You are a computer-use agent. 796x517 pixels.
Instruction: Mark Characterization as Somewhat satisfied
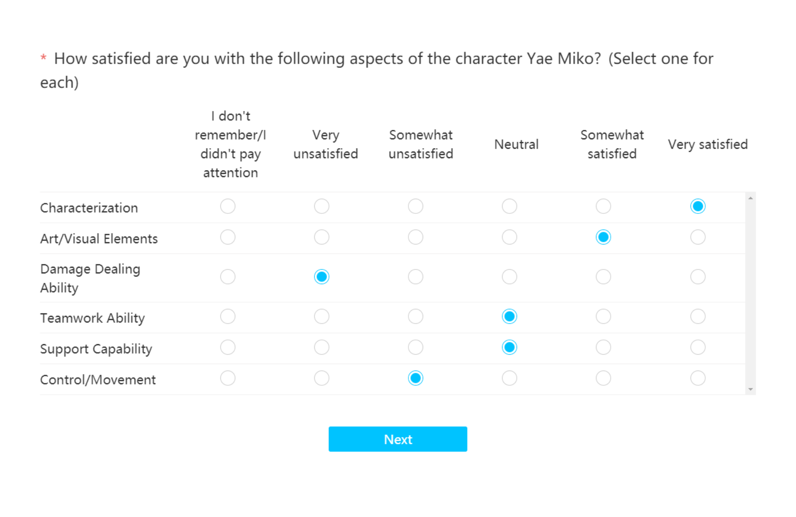tap(603, 206)
